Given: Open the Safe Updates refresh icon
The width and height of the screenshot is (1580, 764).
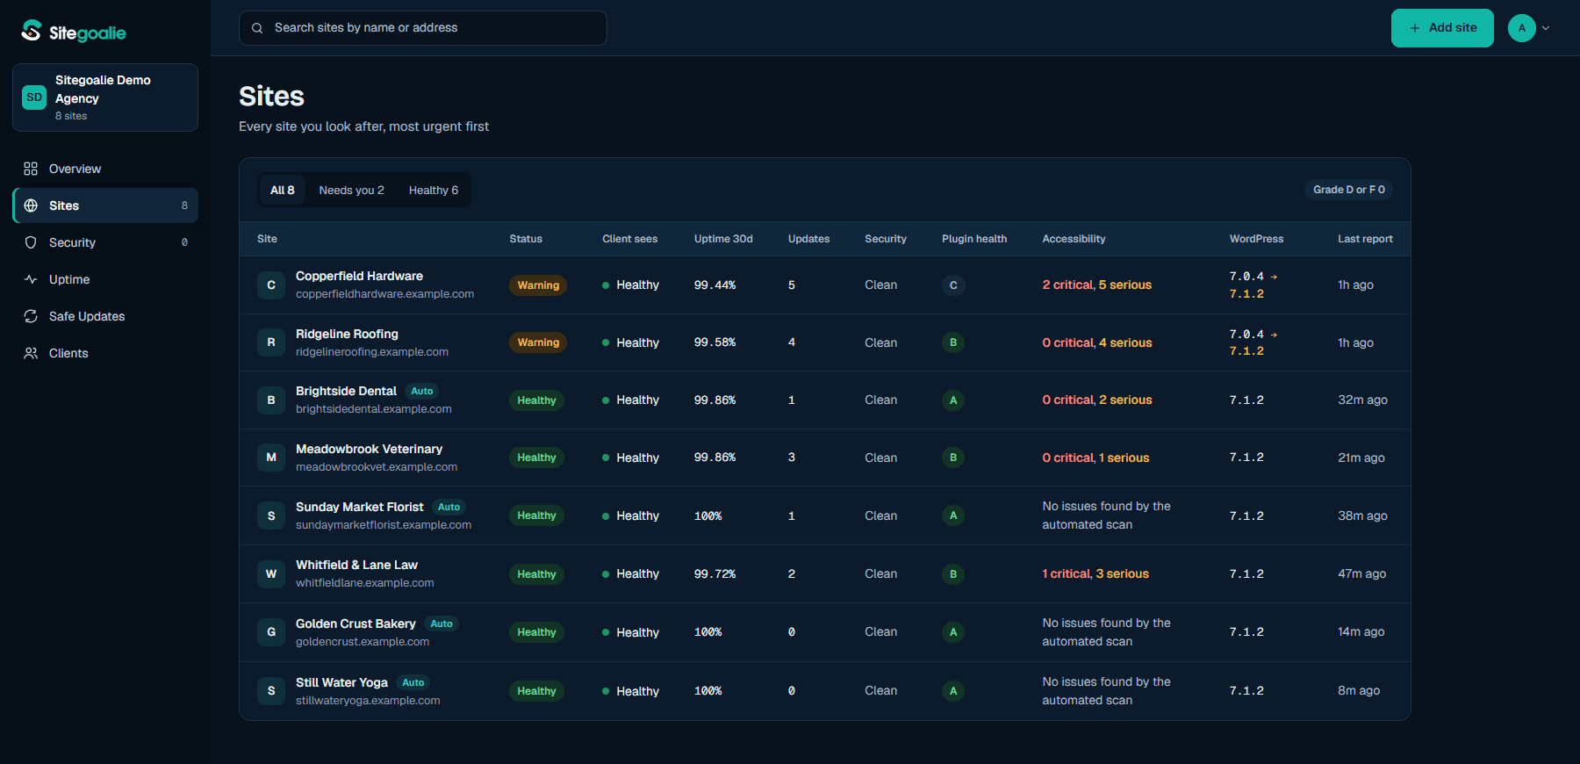Looking at the screenshot, I should tap(31, 316).
